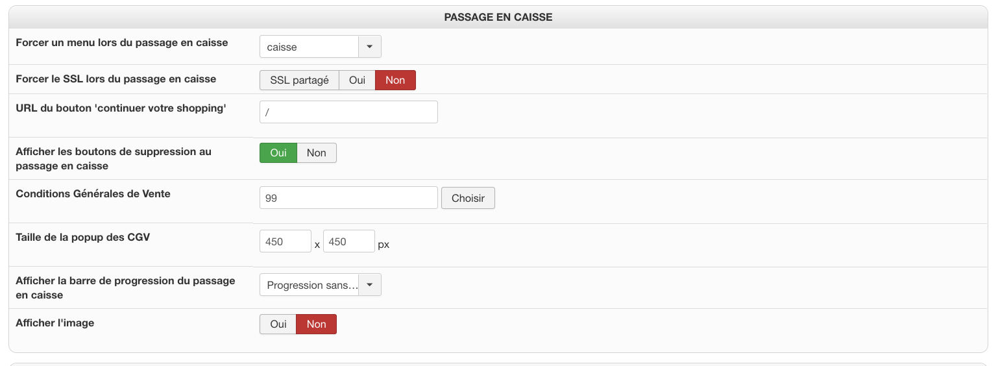Click the 'Forcer un menu' label
The image size is (998, 366).
(122, 43)
